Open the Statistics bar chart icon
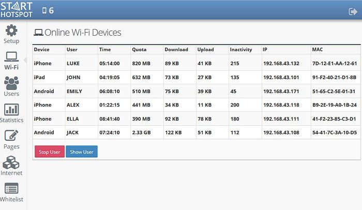 [x=11, y=109]
